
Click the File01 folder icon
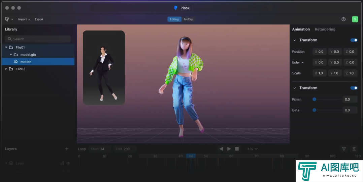coord(11,47)
